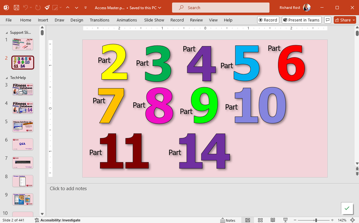Open the Slide Show tab
This screenshot has height=223, width=359.
(x=154, y=20)
